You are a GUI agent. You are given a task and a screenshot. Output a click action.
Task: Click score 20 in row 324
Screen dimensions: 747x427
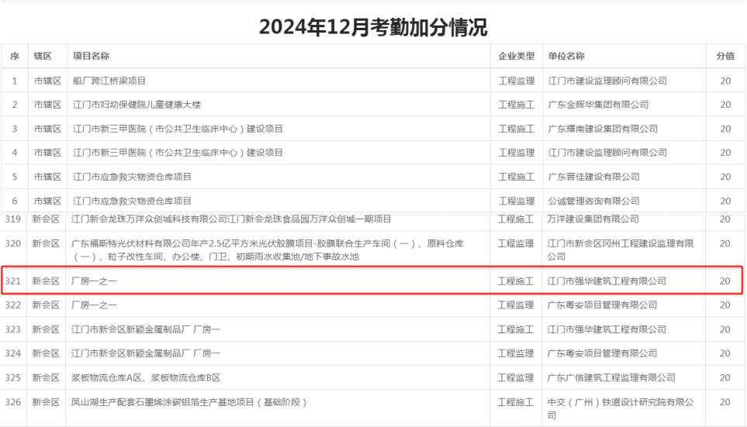725,353
